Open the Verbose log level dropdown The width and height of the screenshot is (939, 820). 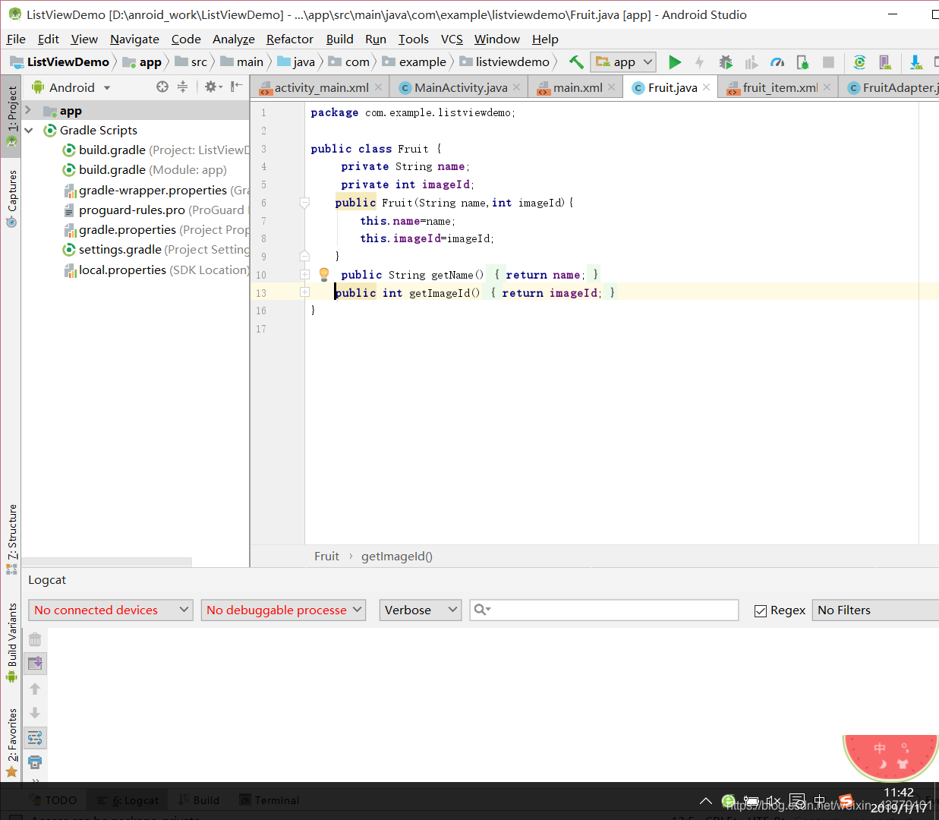tap(421, 610)
